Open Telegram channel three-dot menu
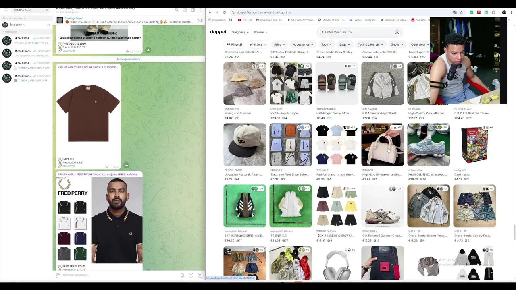516x290 pixels. (200, 10)
